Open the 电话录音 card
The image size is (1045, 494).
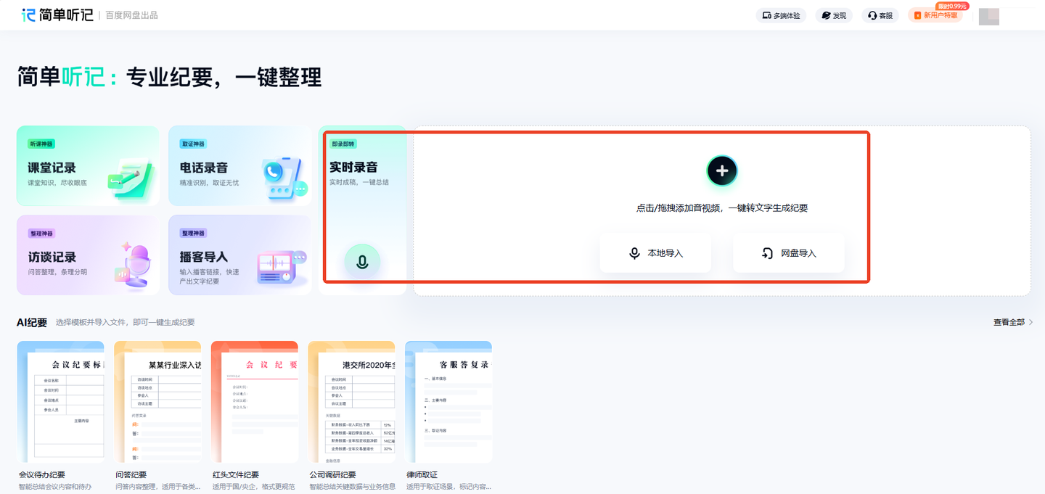pos(239,165)
